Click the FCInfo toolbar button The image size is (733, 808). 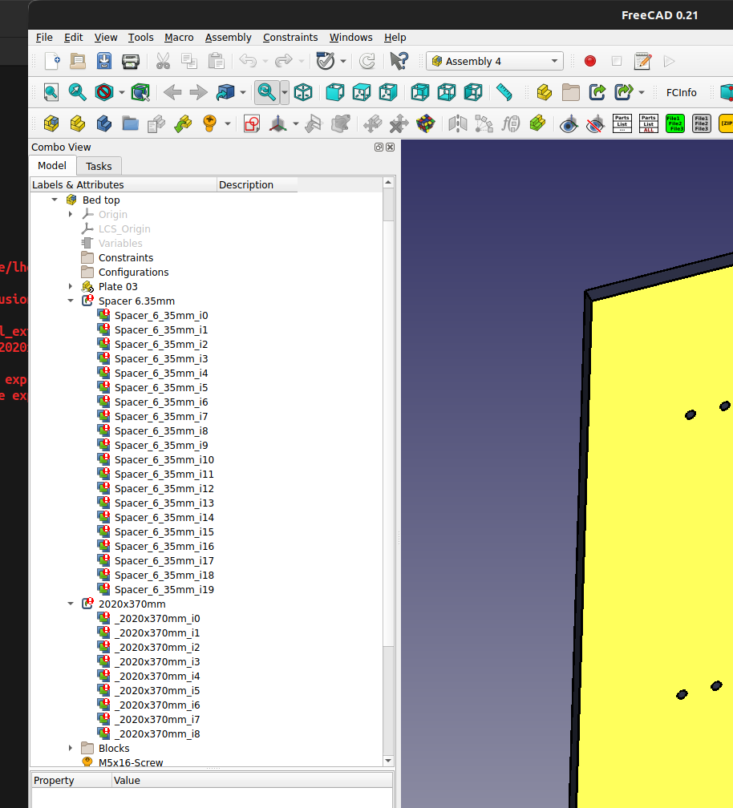[x=681, y=93]
